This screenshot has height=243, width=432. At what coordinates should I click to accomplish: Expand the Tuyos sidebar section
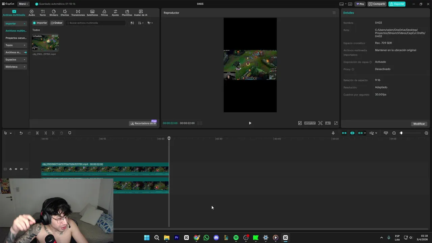click(16, 45)
